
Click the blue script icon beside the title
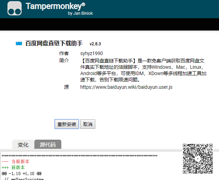(x=19, y=44)
